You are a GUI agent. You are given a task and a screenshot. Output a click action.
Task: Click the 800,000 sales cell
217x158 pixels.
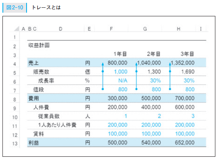click(x=117, y=63)
